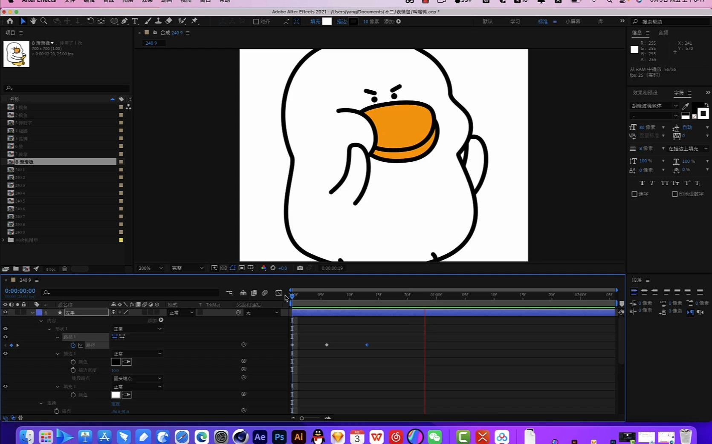Screen dimensions: 712x444
Task: Select the Eraser tool
Action: pos(169,21)
